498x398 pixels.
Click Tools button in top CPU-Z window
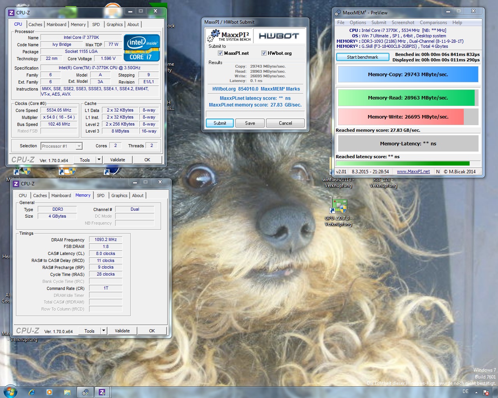click(85, 160)
